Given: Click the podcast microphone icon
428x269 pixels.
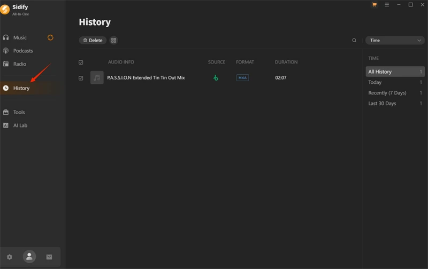Looking at the screenshot, I should pos(6,51).
